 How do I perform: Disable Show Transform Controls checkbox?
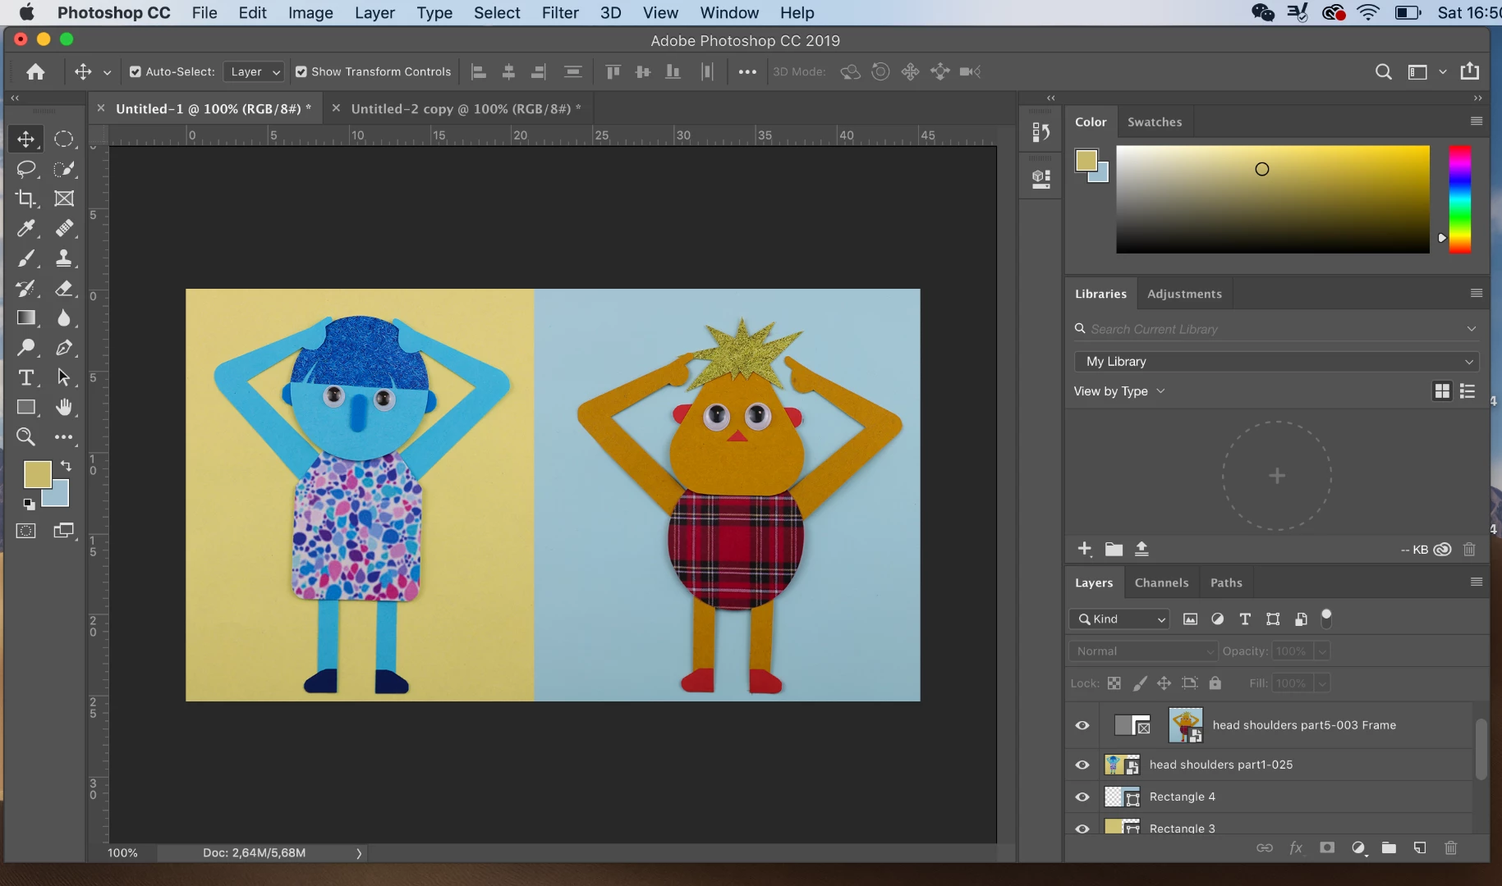(x=301, y=72)
